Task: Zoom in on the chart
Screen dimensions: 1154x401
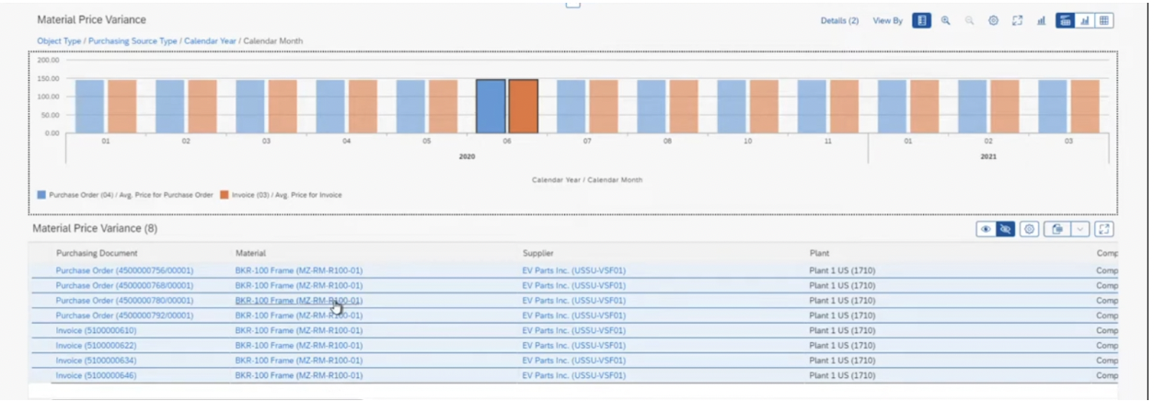Action: 946,20
